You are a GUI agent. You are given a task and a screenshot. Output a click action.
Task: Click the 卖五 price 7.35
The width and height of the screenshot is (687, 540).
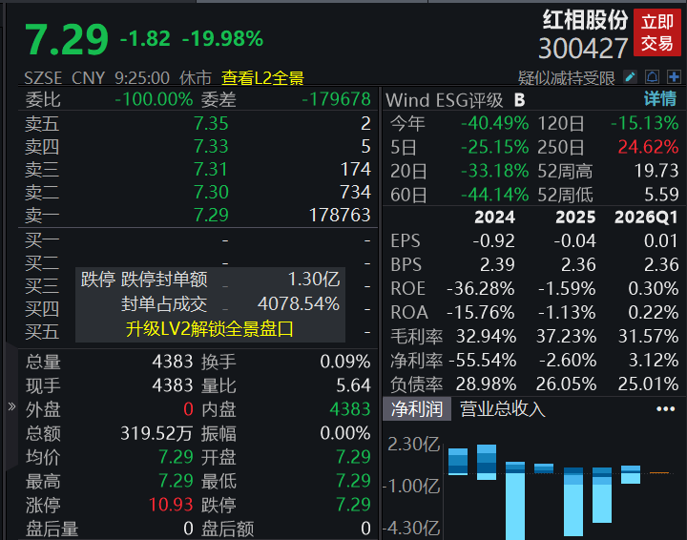(x=211, y=123)
